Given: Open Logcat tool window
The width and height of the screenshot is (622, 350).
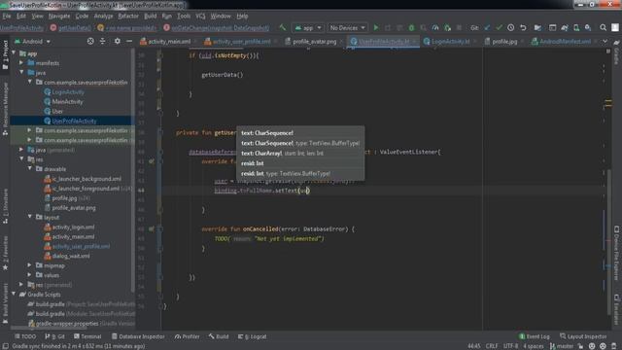Looking at the screenshot, I should (x=253, y=336).
